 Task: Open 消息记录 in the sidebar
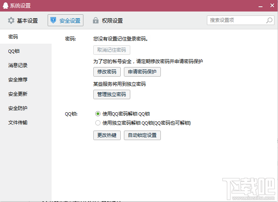point(26,65)
